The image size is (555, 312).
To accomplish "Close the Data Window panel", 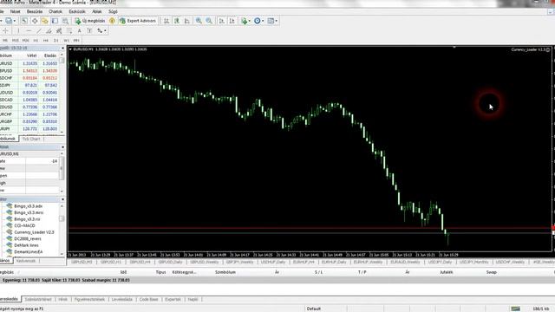I will 62,147.
